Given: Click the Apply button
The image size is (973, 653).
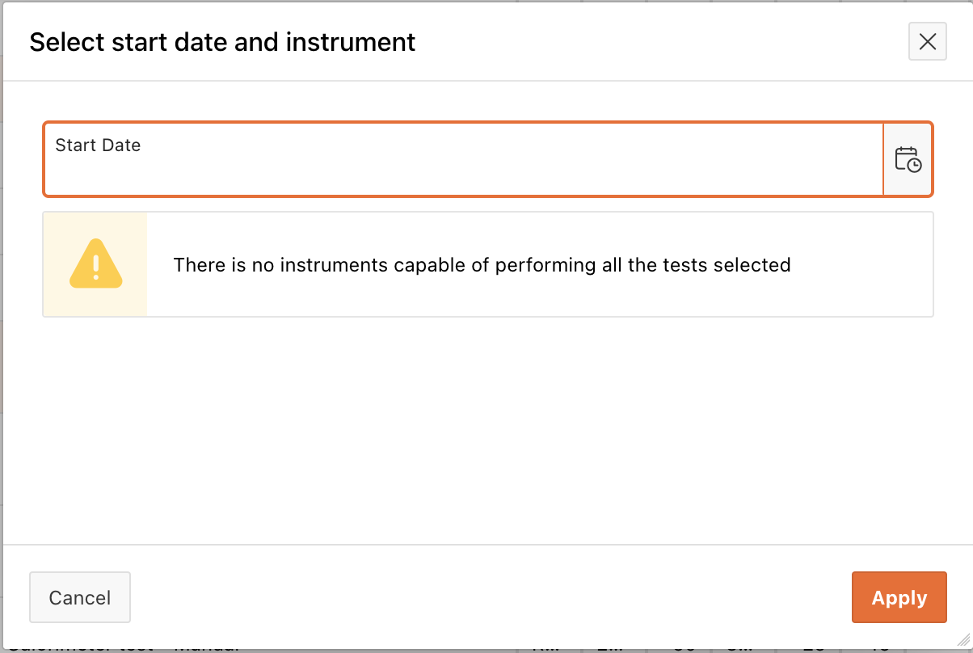Looking at the screenshot, I should tap(899, 598).
